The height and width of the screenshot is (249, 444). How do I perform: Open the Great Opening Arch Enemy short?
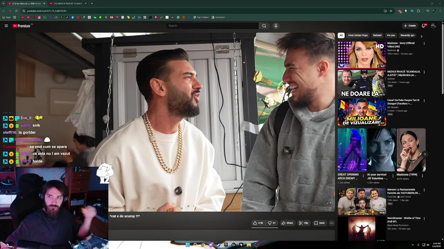point(352,150)
